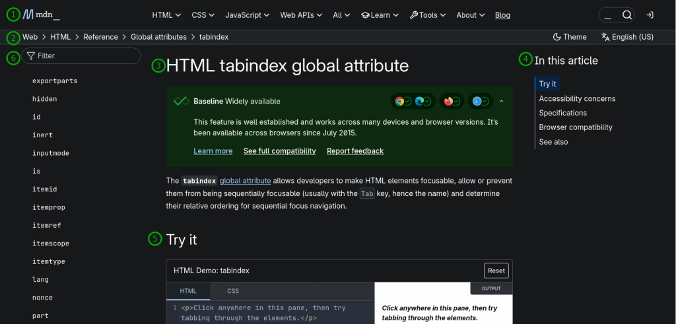Switch to the HTML code tab
The image size is (676, 324).
188,291
